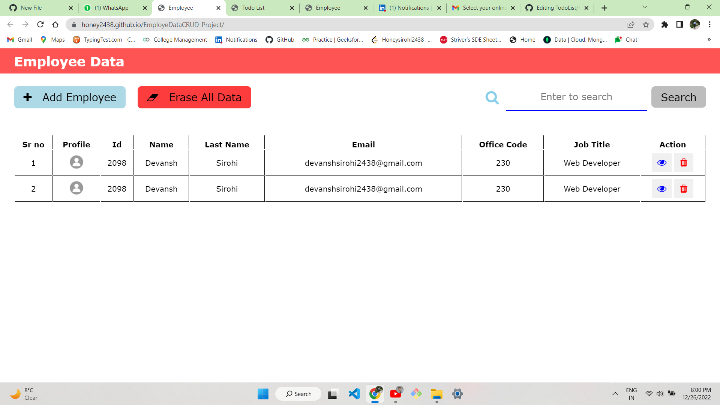Focus the Enter to search field
720x405 pixels.
click(x=576, y=97)
